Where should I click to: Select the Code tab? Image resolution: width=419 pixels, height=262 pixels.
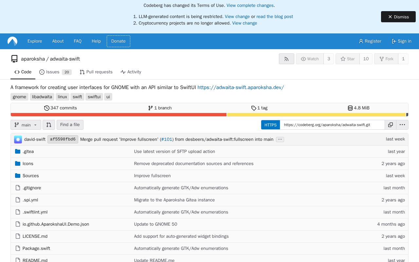(x=23, y=72)
